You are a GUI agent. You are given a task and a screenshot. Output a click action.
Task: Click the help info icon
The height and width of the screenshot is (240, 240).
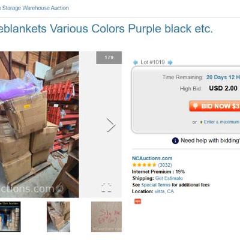click(175, 141)
